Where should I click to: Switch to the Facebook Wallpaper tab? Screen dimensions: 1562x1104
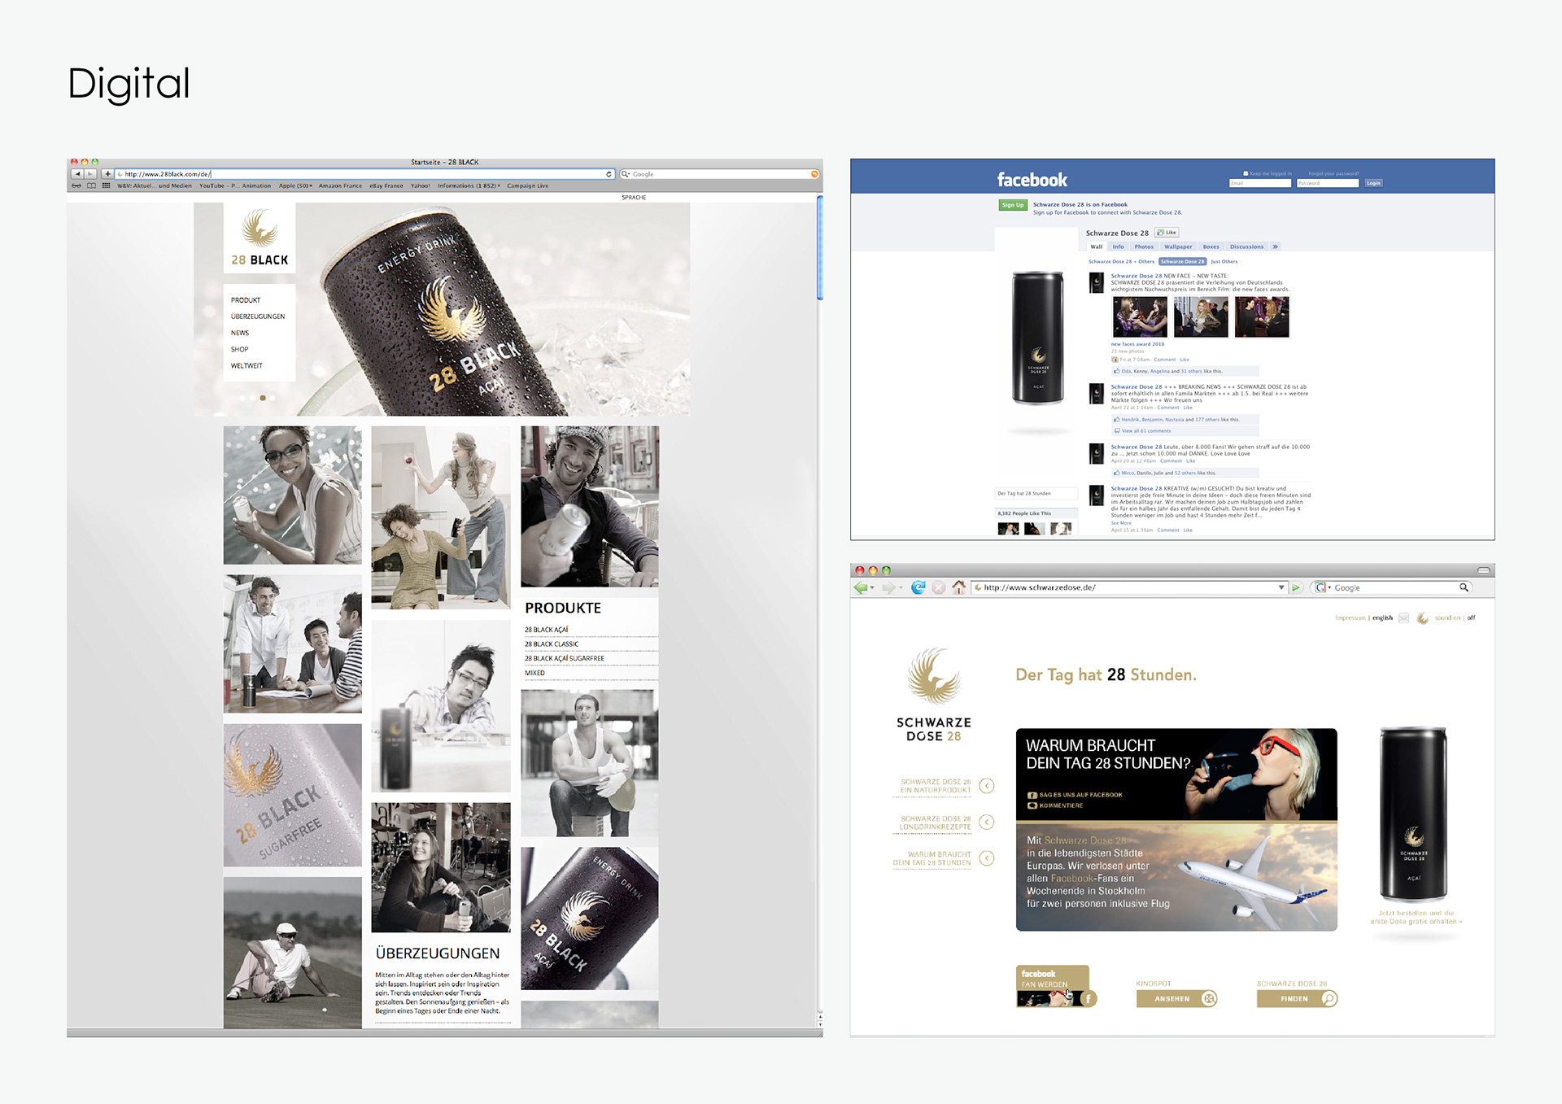(x=1178, y=247)
